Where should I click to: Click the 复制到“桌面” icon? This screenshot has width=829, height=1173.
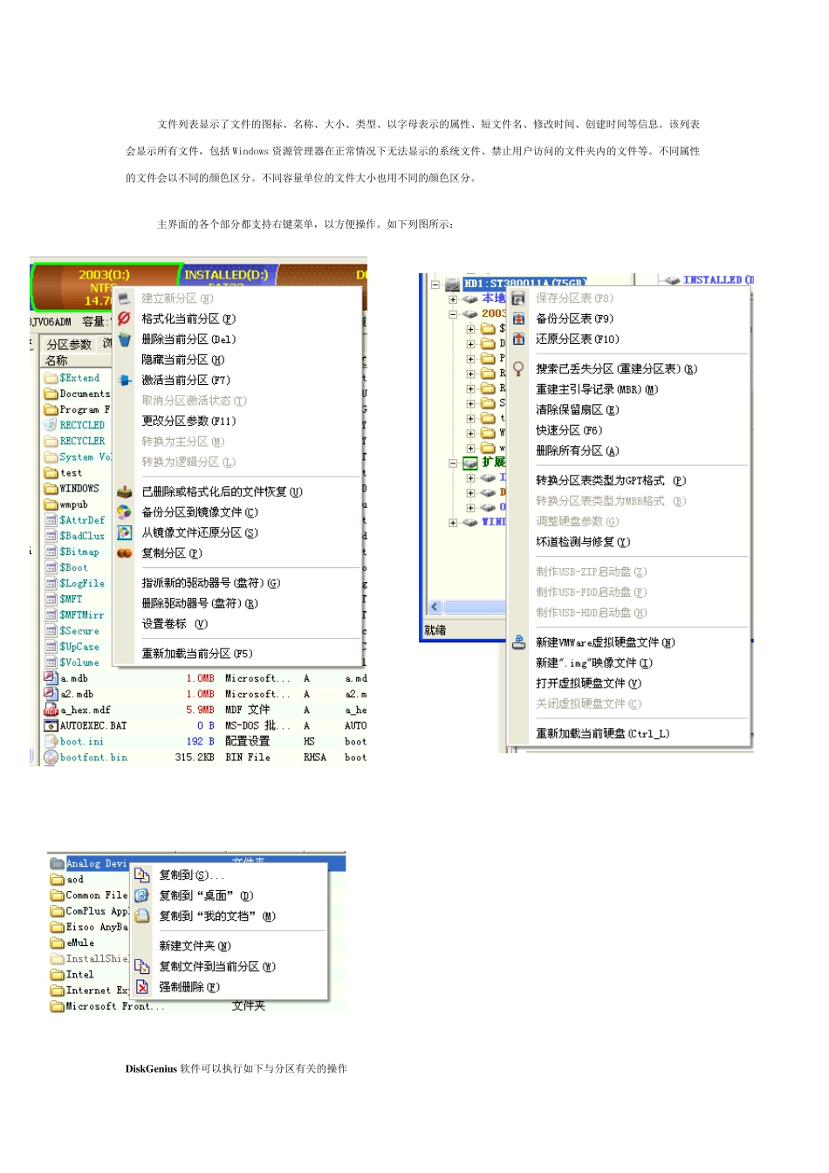tap(141, 895)
